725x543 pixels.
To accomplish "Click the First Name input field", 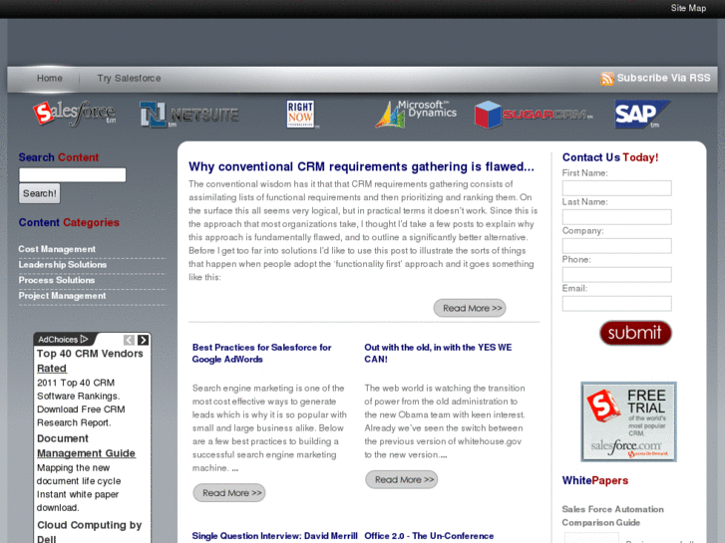I will (x=617, y=188).
